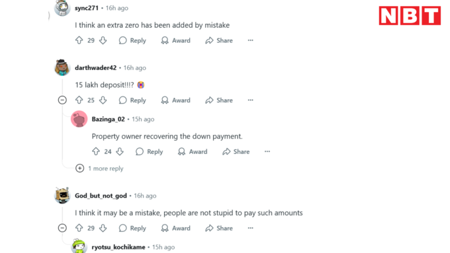Share sync271's comment
Image resolution: width=450 pixels, height=253 pixels.
[x=219, y=40]
